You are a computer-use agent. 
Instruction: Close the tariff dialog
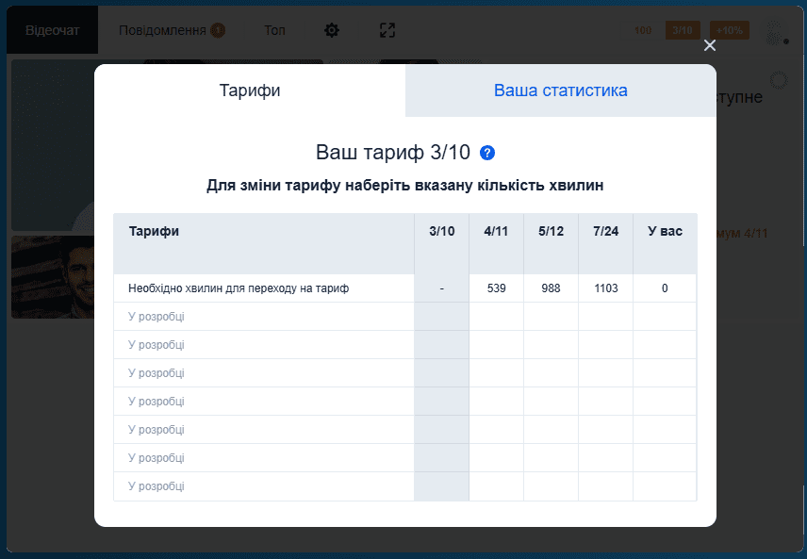[x=710, y=44]
